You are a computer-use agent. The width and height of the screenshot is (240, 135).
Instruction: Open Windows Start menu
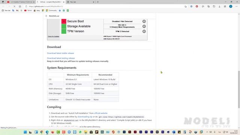[25, 132]
